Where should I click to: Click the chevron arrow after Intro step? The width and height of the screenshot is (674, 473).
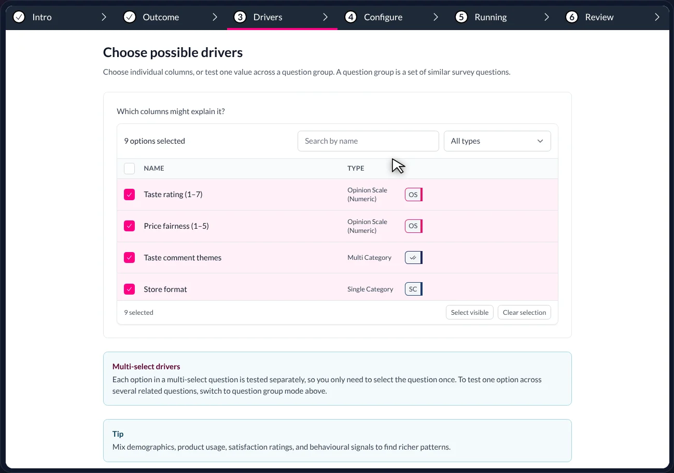(104, 17)
